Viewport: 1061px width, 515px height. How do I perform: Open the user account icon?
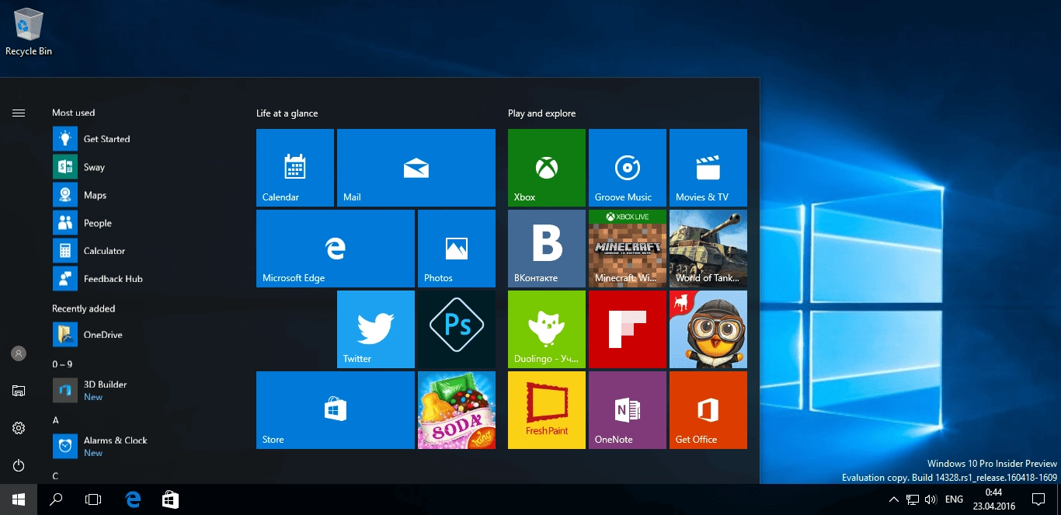click(19, 353)
